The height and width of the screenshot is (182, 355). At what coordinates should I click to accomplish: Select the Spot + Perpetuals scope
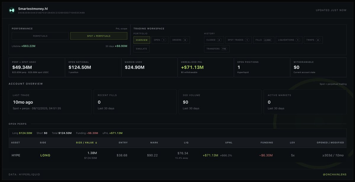click(99, 36)
